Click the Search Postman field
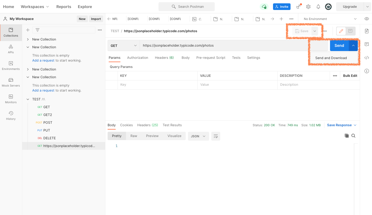This screenshot has height=215, width=372. [187, 7]
